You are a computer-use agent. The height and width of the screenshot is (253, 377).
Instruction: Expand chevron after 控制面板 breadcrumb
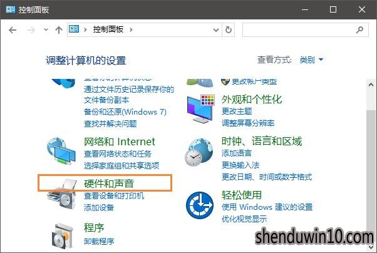131,30
